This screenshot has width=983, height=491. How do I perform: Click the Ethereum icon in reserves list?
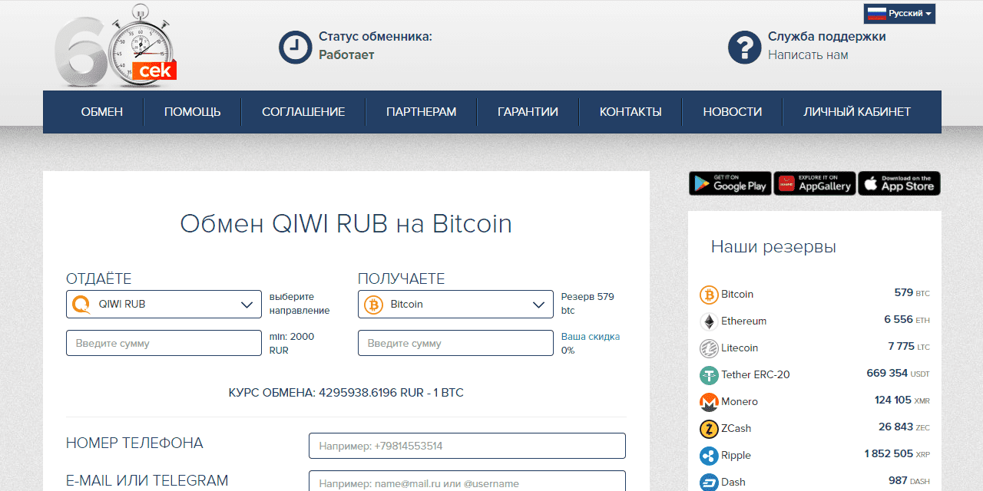point(709,321)
